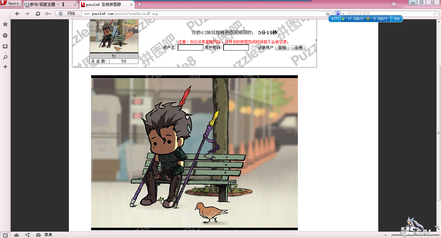Bookmark this page with the star icon
Image resolution: width=441 pixels, height=238 pixels.
coord(328,14)
